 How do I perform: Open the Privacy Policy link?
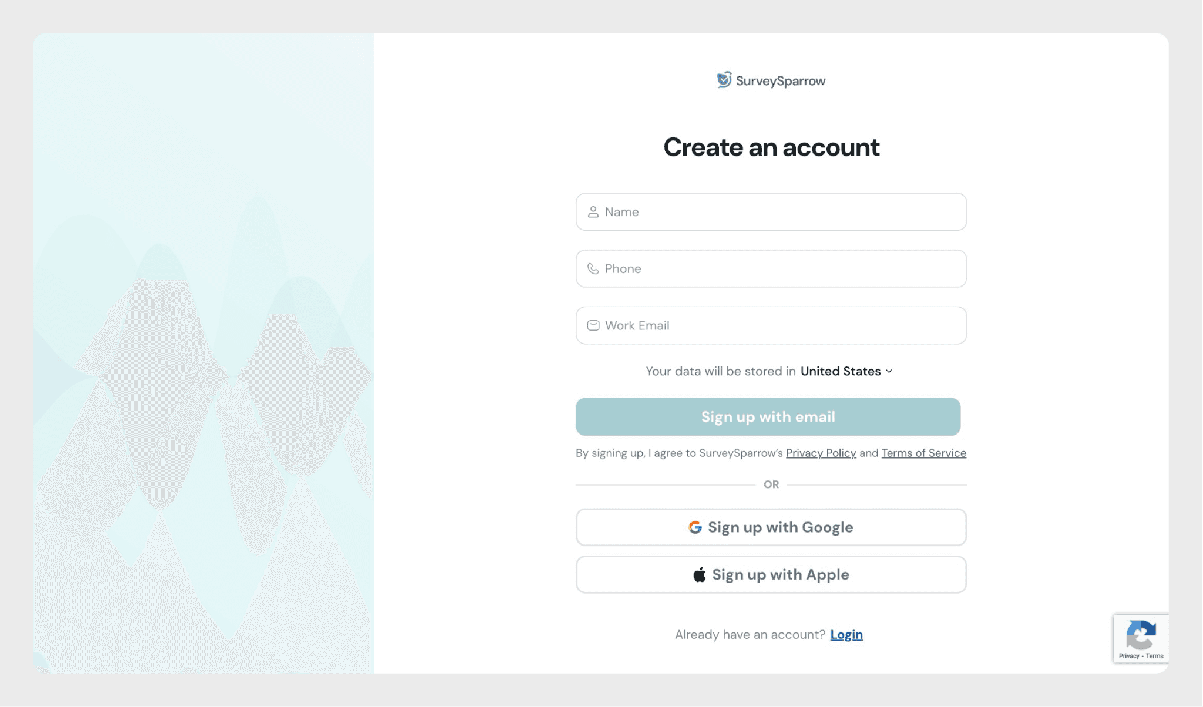click(x=821, y=453)
